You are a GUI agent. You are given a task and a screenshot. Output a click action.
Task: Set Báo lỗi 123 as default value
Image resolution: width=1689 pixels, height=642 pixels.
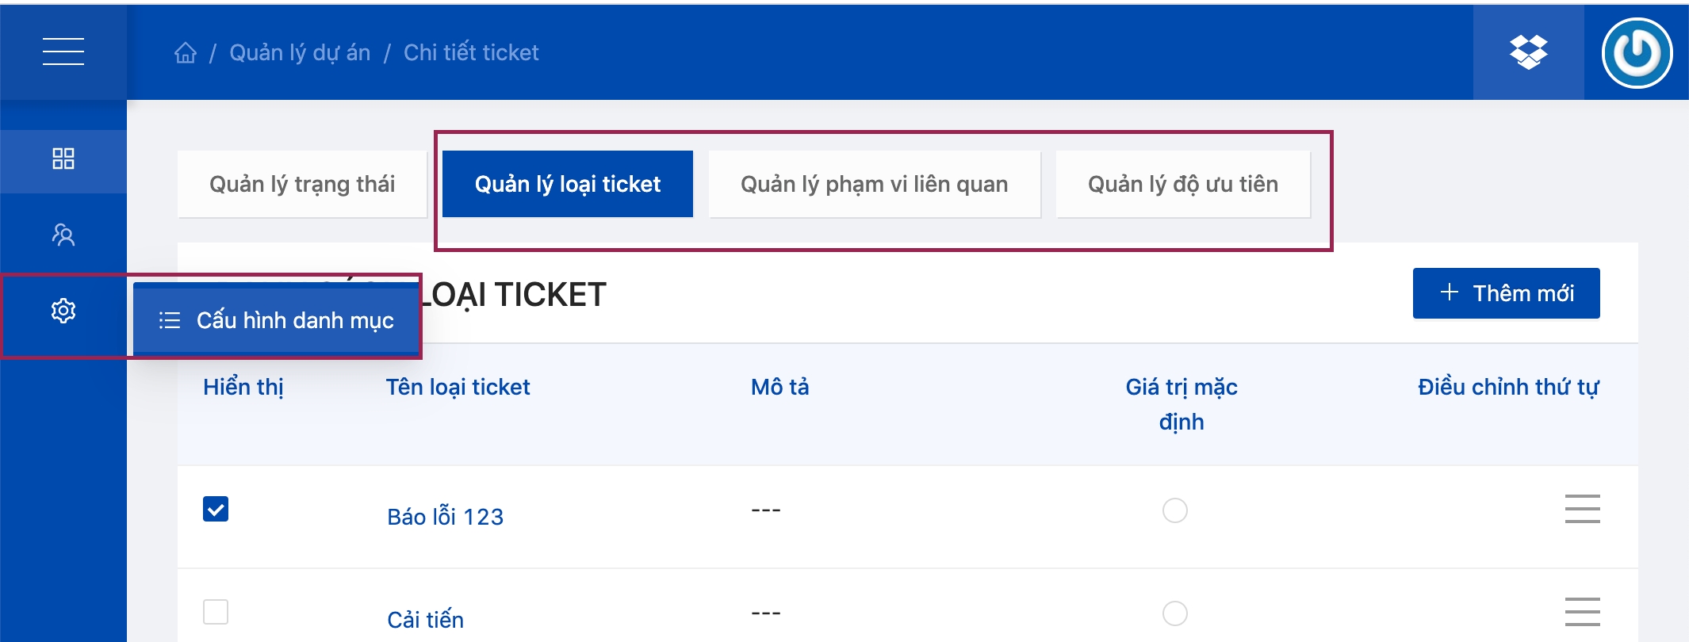click(1174, 510)
